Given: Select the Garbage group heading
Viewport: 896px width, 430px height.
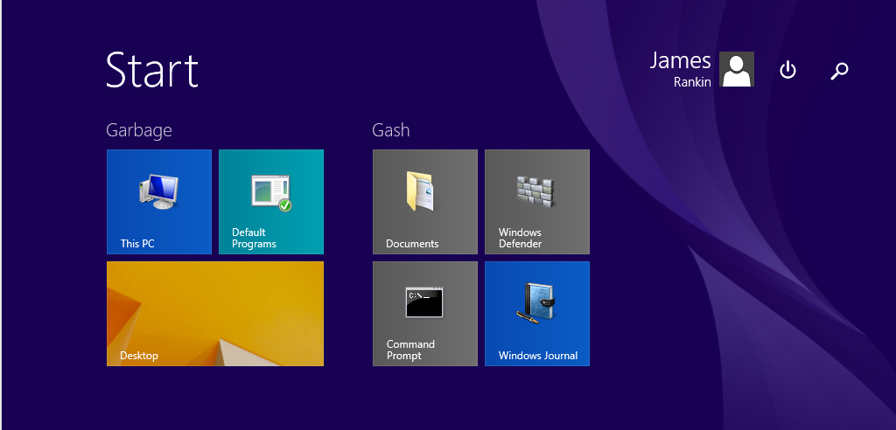Looking at the screenshot, I should (x=139, y=131).
